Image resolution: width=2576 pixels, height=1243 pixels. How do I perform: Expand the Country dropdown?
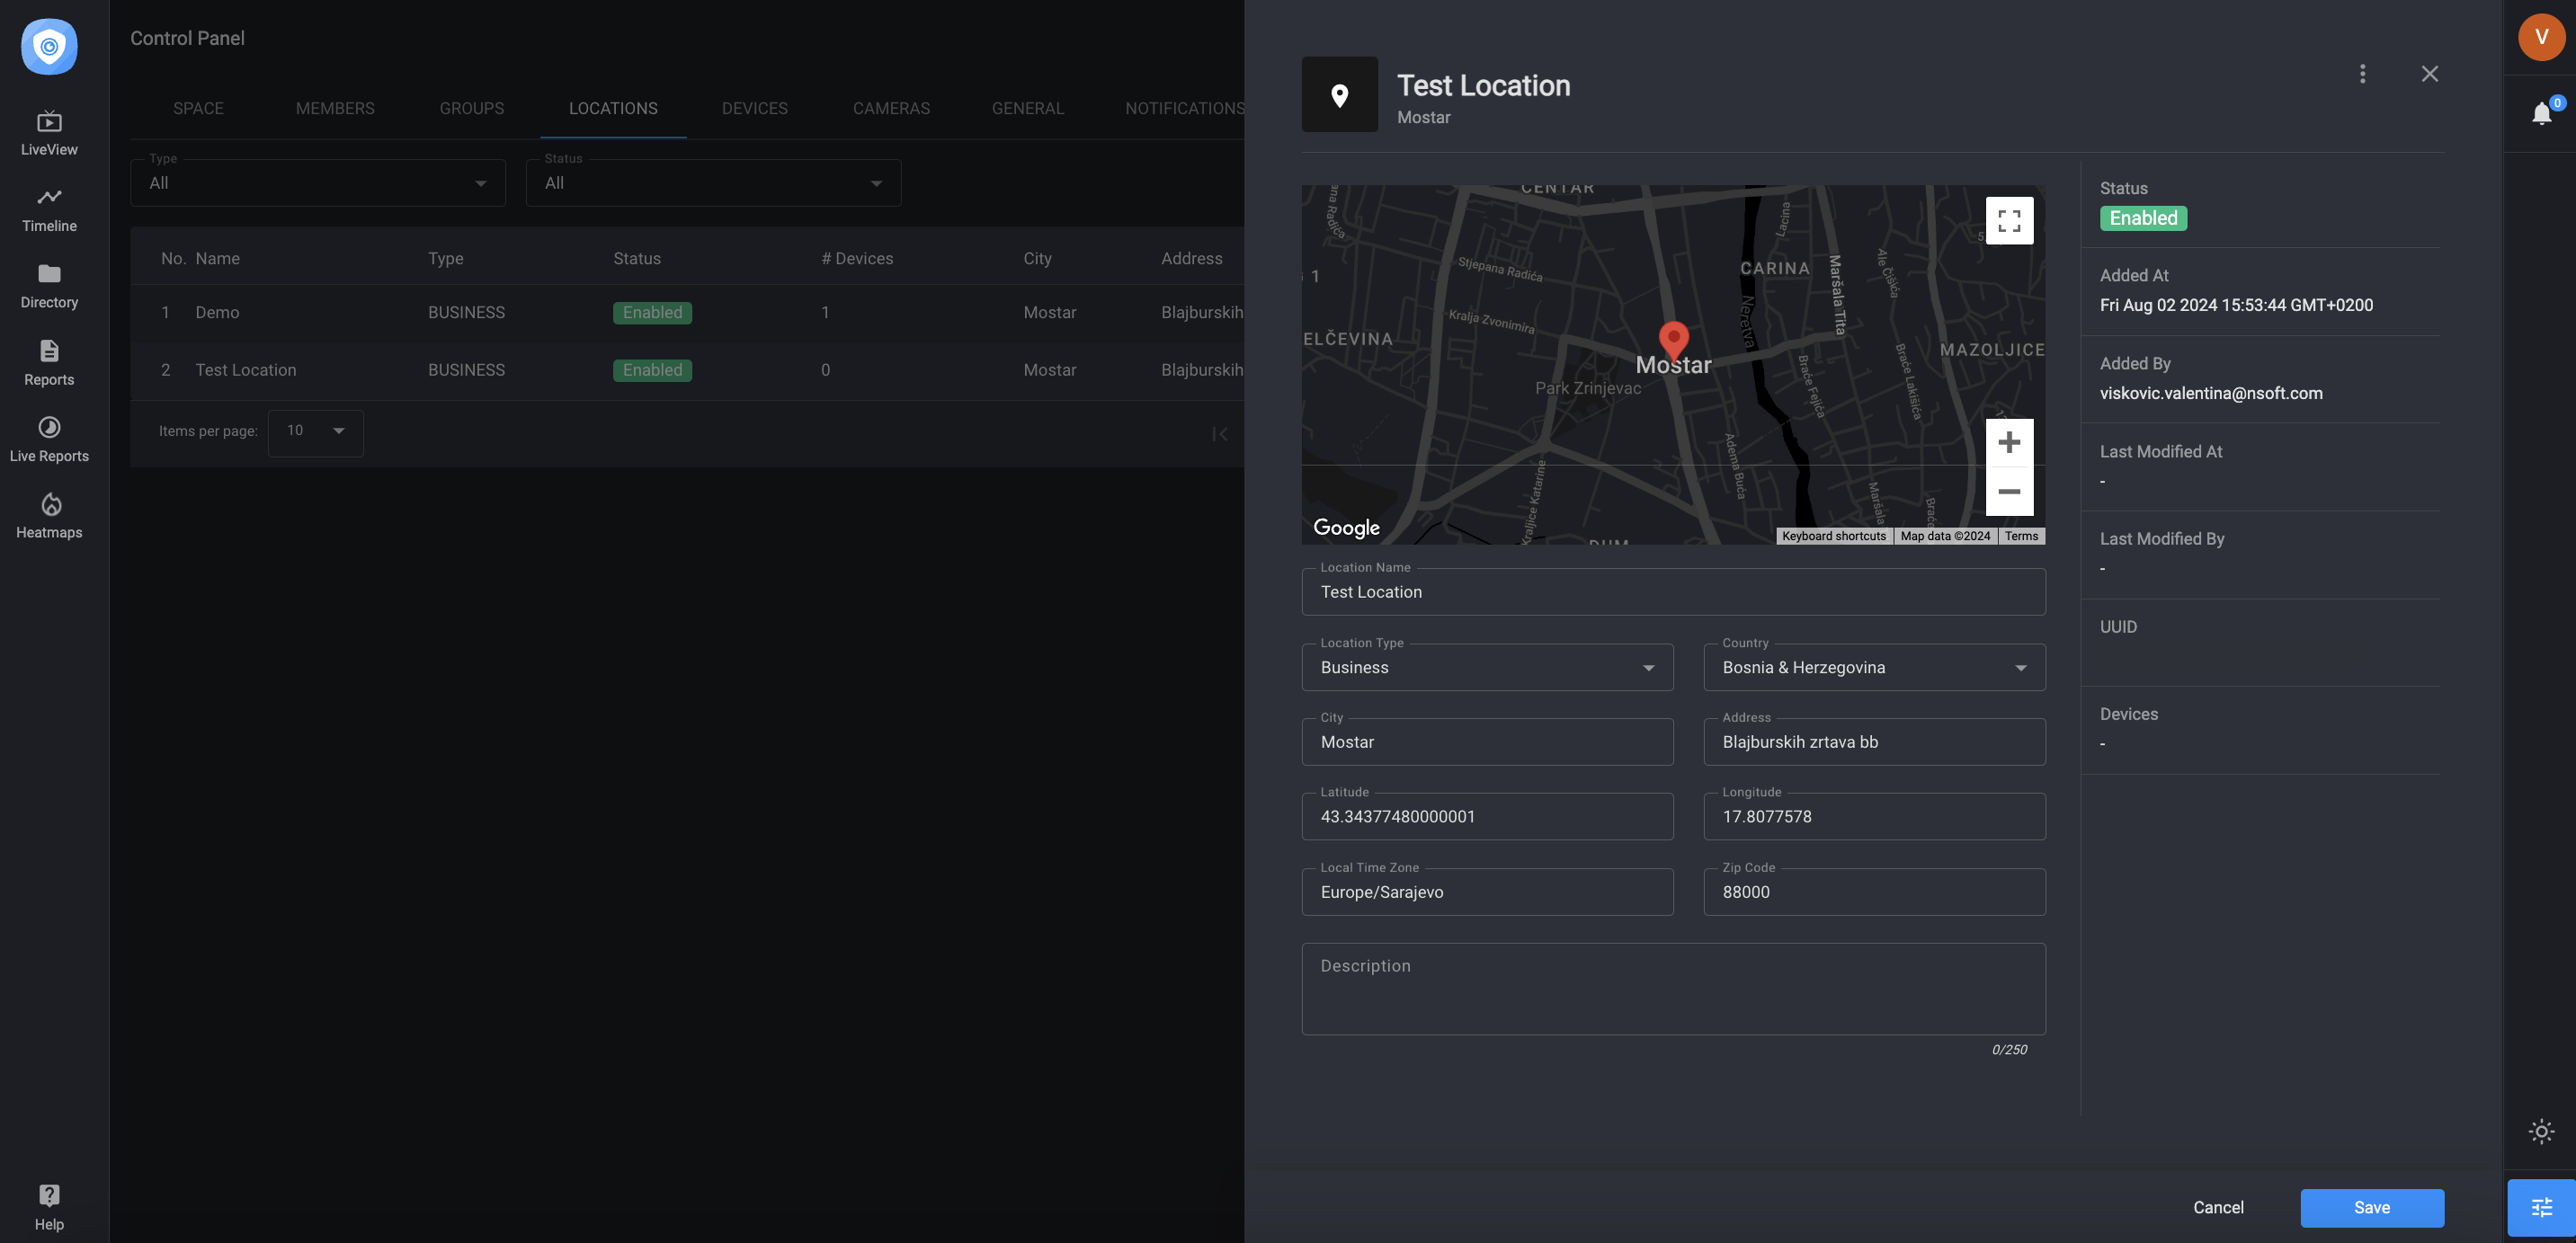point(1874,667)
